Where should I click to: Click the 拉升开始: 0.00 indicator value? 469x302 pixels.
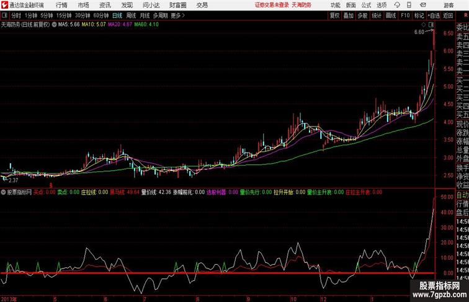click(x=289, y=192)
